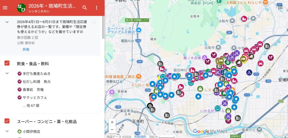Uncheck the スーパー・コンビニ・薬・化粧品 layer checkbox
The width and height of the screenshot is (288, 138).
tap(7, 121)
